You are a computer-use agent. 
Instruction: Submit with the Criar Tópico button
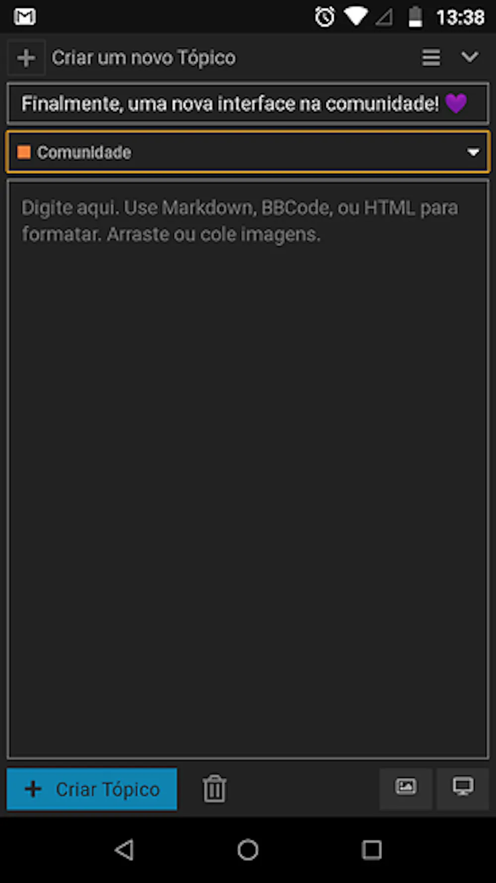click(x=92, y=789)
